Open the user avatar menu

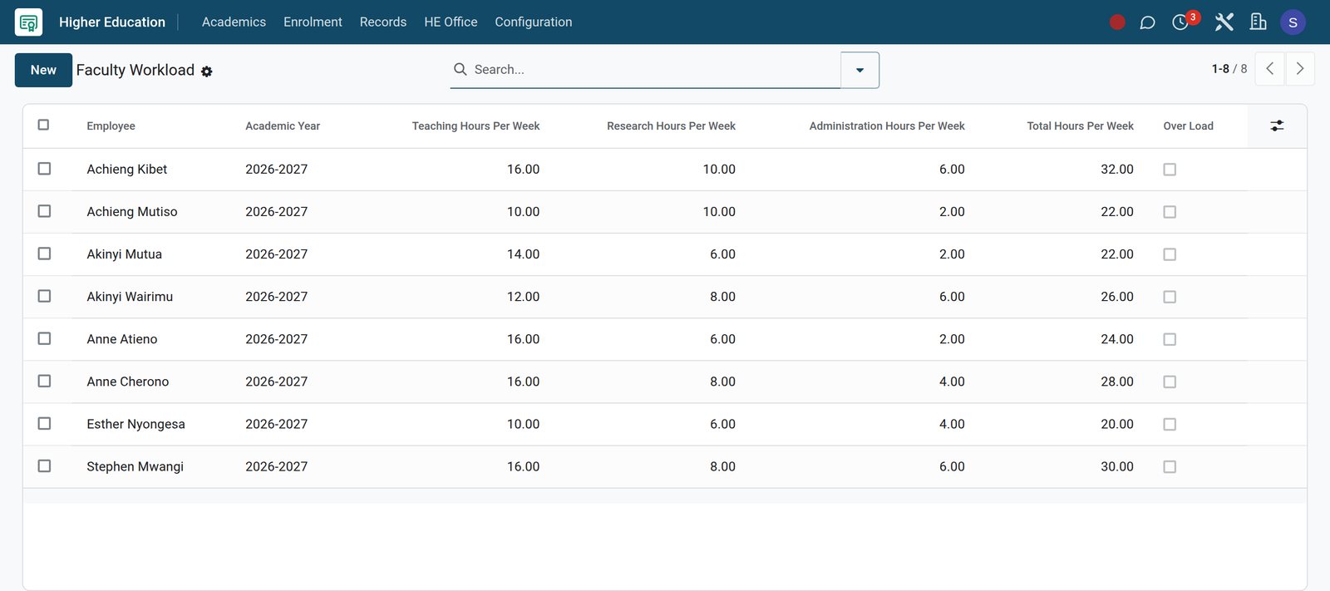coord(1293,22)
